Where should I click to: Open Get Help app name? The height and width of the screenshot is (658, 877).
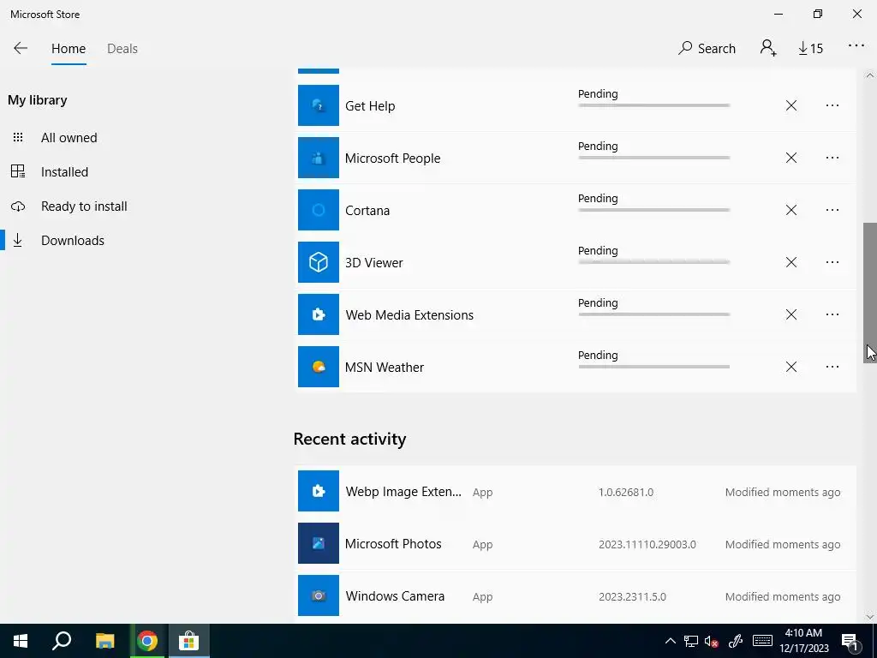[370, 105]
